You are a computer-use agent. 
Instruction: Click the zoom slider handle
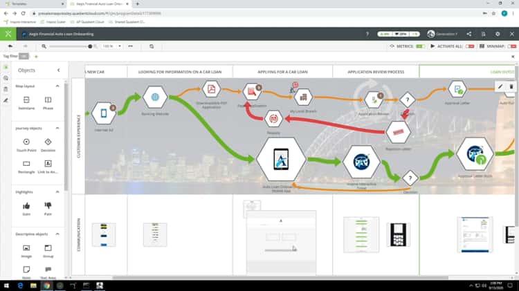click(x=90, y=46)
